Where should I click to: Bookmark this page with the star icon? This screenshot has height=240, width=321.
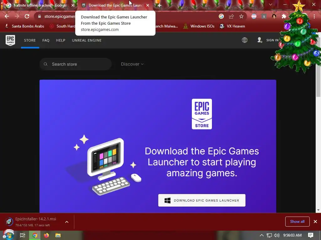pyautogui.click(x=241, y=16)
